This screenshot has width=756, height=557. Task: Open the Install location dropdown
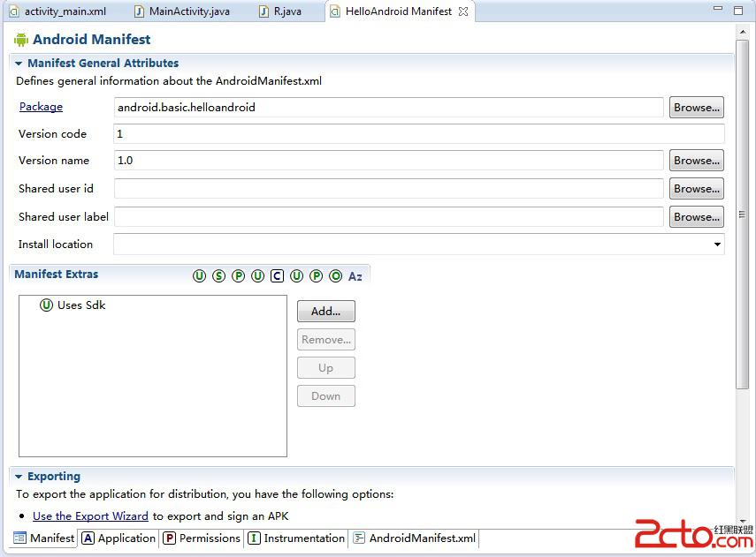click(x=717, y=245)
